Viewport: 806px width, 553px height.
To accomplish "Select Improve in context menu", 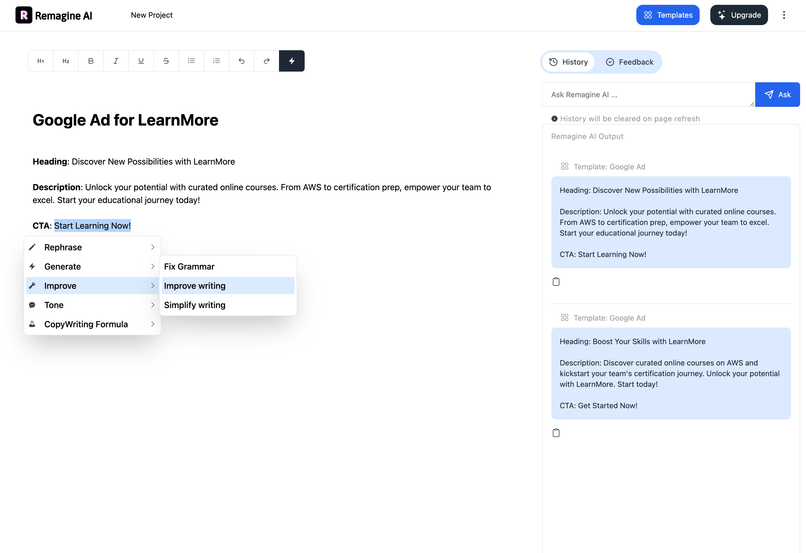I will (92, 286).
